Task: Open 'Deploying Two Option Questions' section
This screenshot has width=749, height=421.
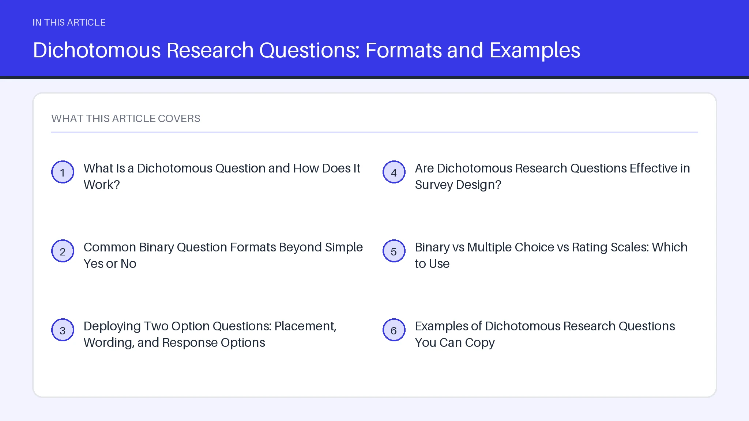Action: (210, 334)
